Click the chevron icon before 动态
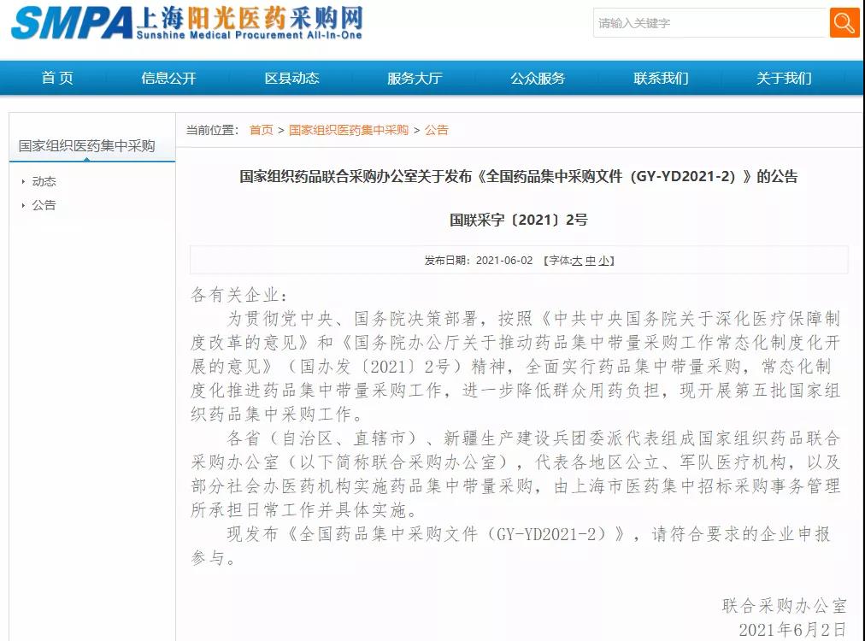This screenshot has width=865, height=641. tap(23, 181)
